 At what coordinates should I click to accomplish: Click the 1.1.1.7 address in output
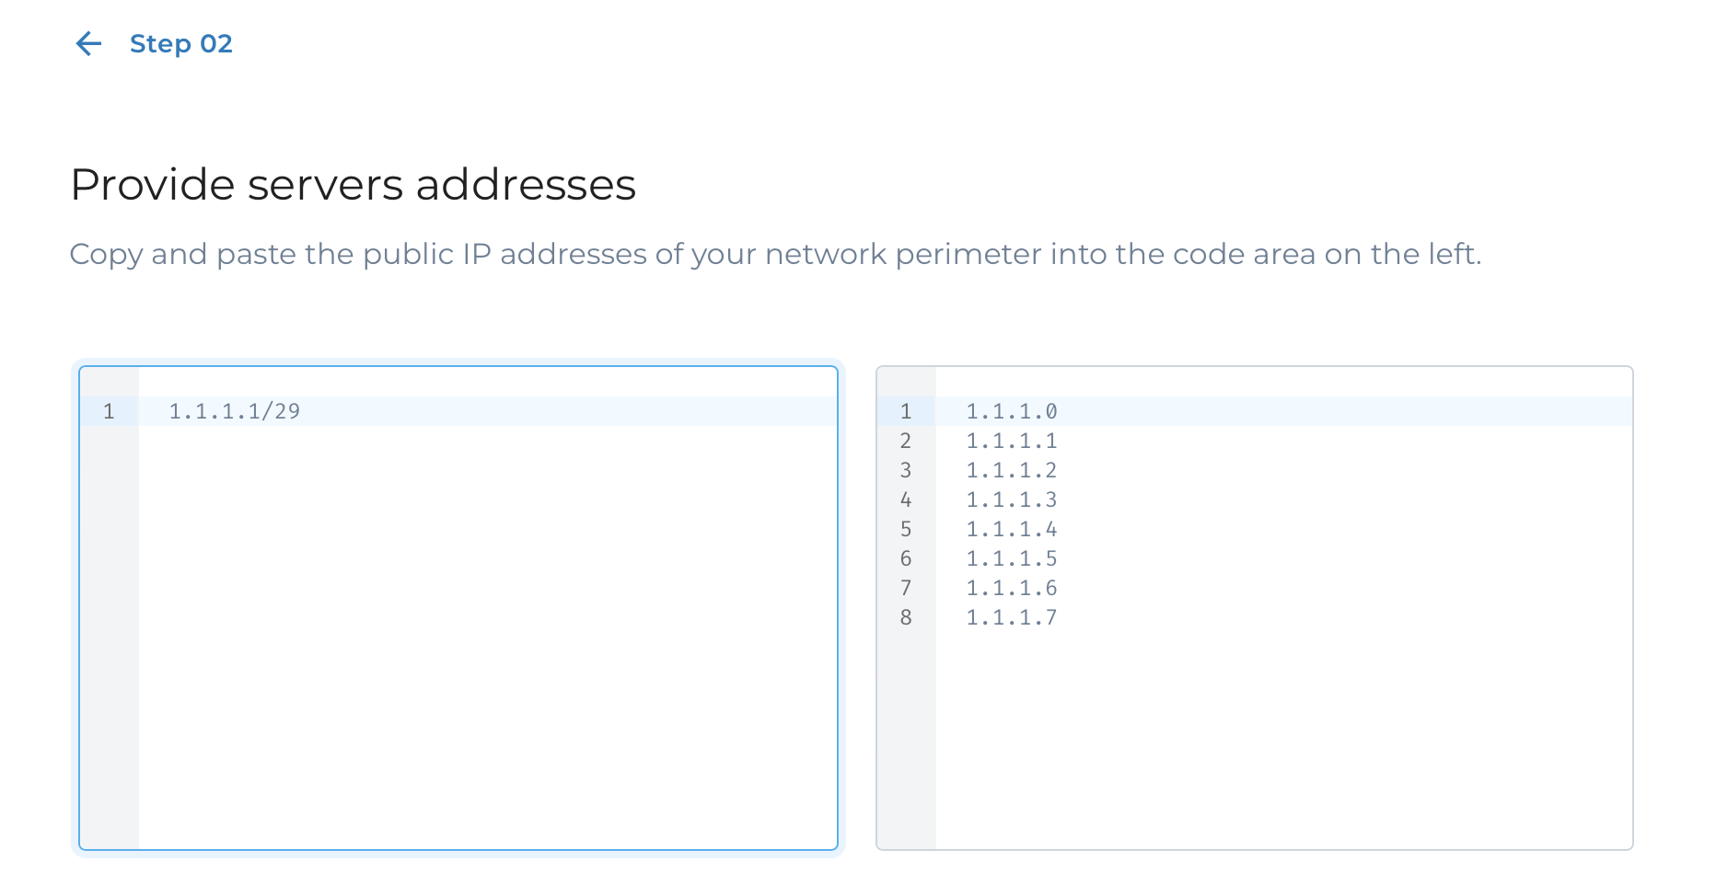1011,617
